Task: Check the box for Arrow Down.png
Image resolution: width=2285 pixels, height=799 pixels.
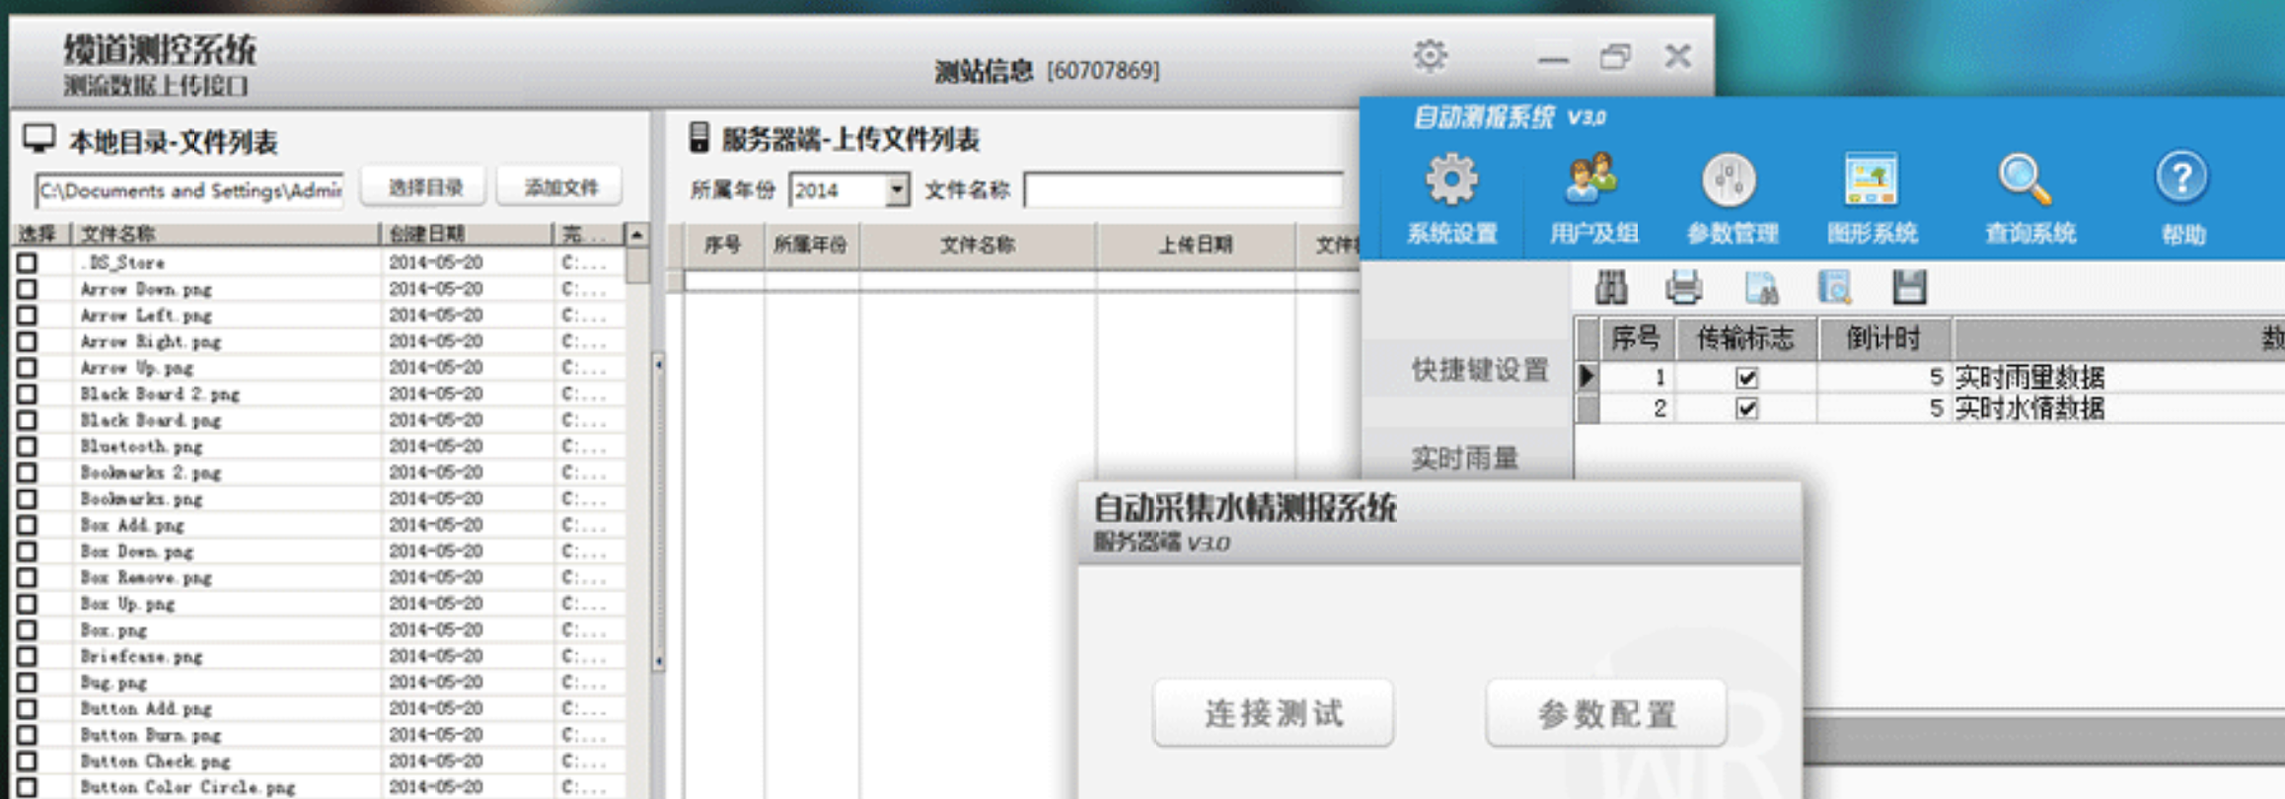Action: [27, 289]
